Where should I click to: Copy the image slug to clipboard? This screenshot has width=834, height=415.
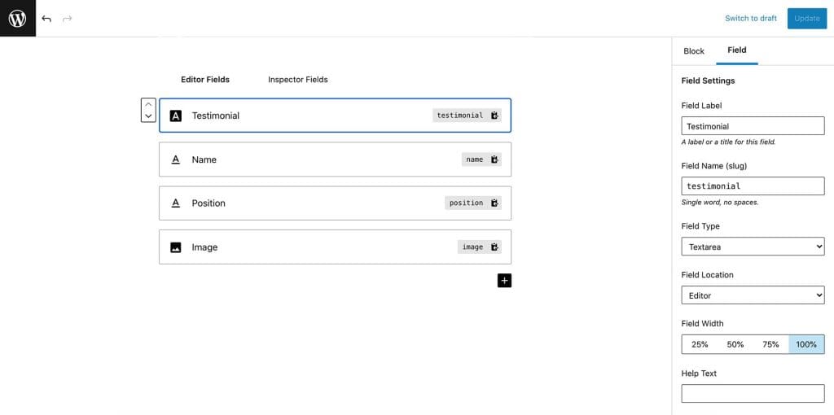click(x=494, y=247)
